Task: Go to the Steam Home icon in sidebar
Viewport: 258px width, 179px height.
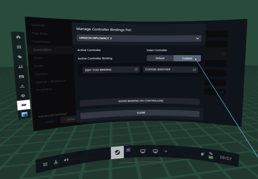Action: pos(18,37)
